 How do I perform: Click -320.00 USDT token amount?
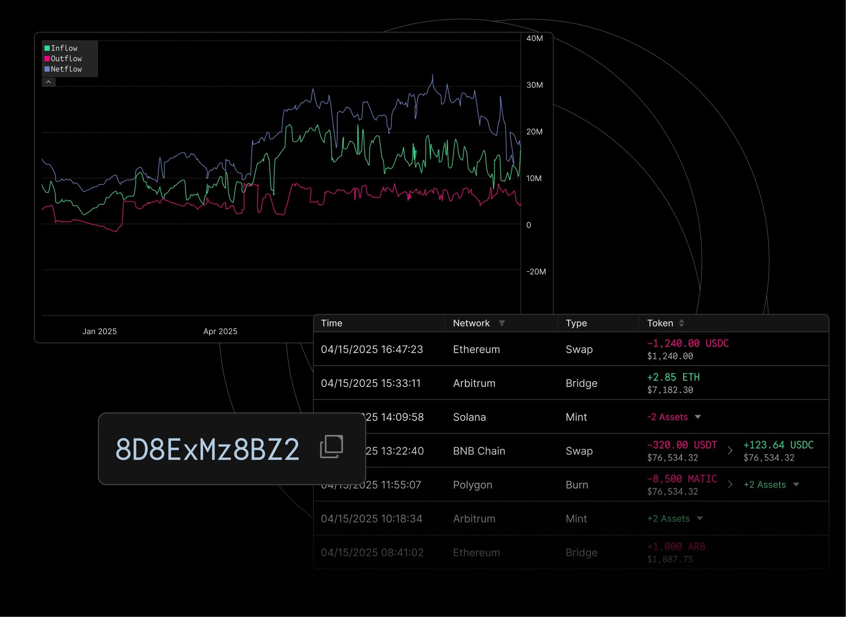682,445
